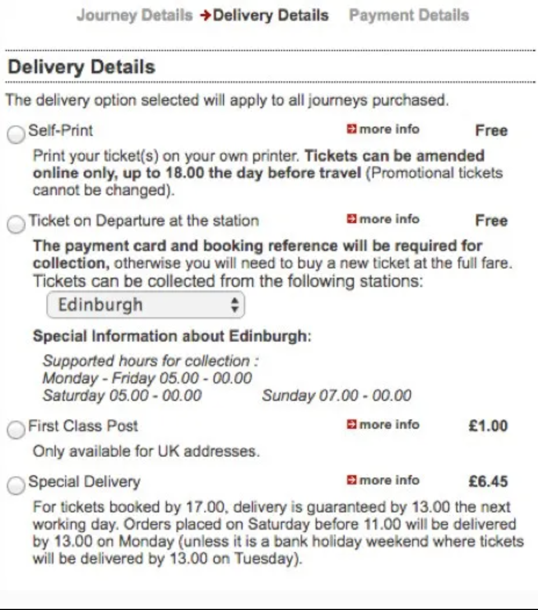
Task: Click the up-down arrows on station selector
Action: coord(234,304)
